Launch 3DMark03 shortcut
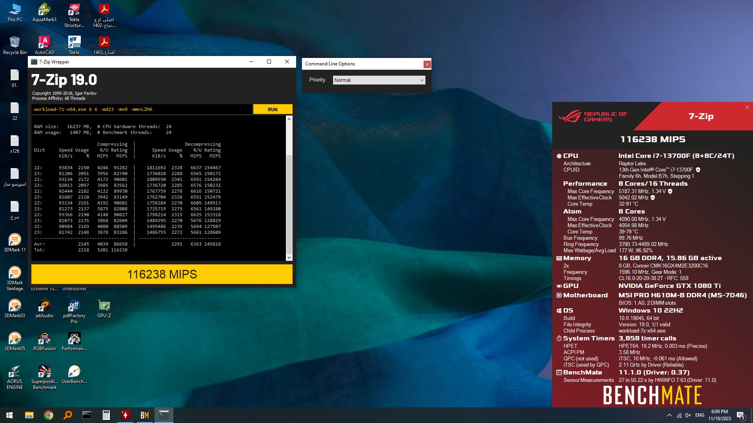This screenshot has width=753, height=423. (x=15, y=309)
